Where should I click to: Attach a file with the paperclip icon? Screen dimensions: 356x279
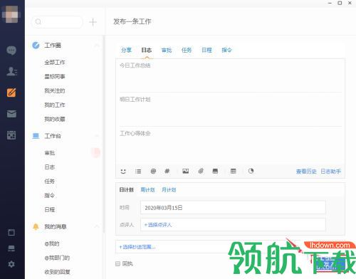(201, 171)
